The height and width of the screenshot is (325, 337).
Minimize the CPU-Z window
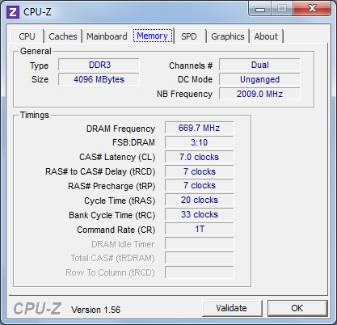point(259,9)
